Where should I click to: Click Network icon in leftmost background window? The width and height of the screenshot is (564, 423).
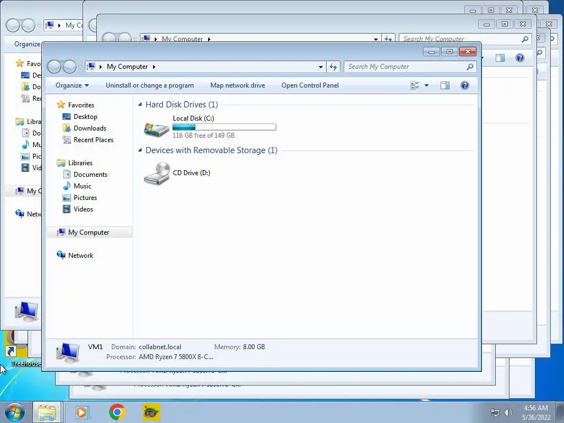(20, 214)
